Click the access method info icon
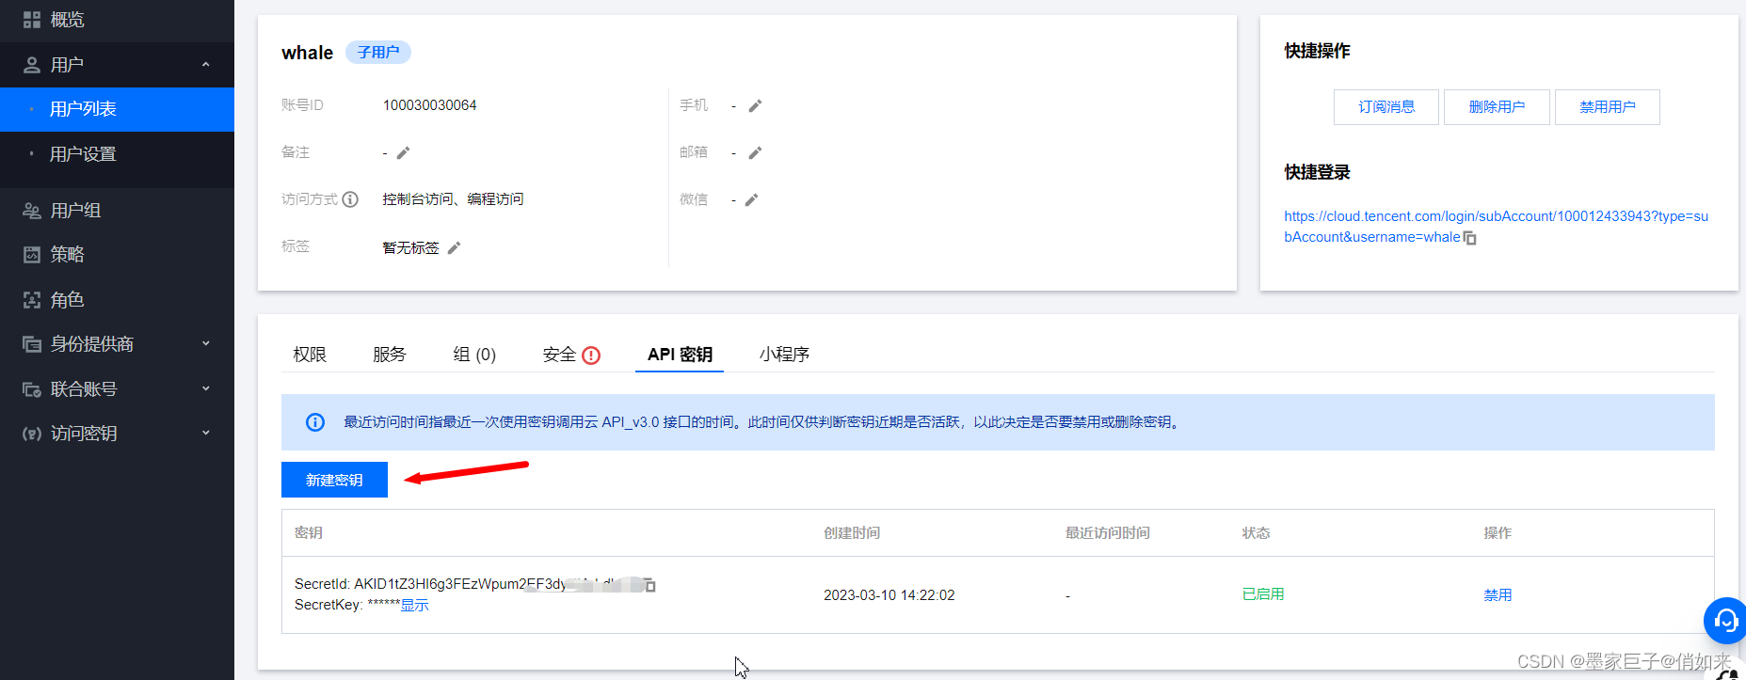 [350, 199]
